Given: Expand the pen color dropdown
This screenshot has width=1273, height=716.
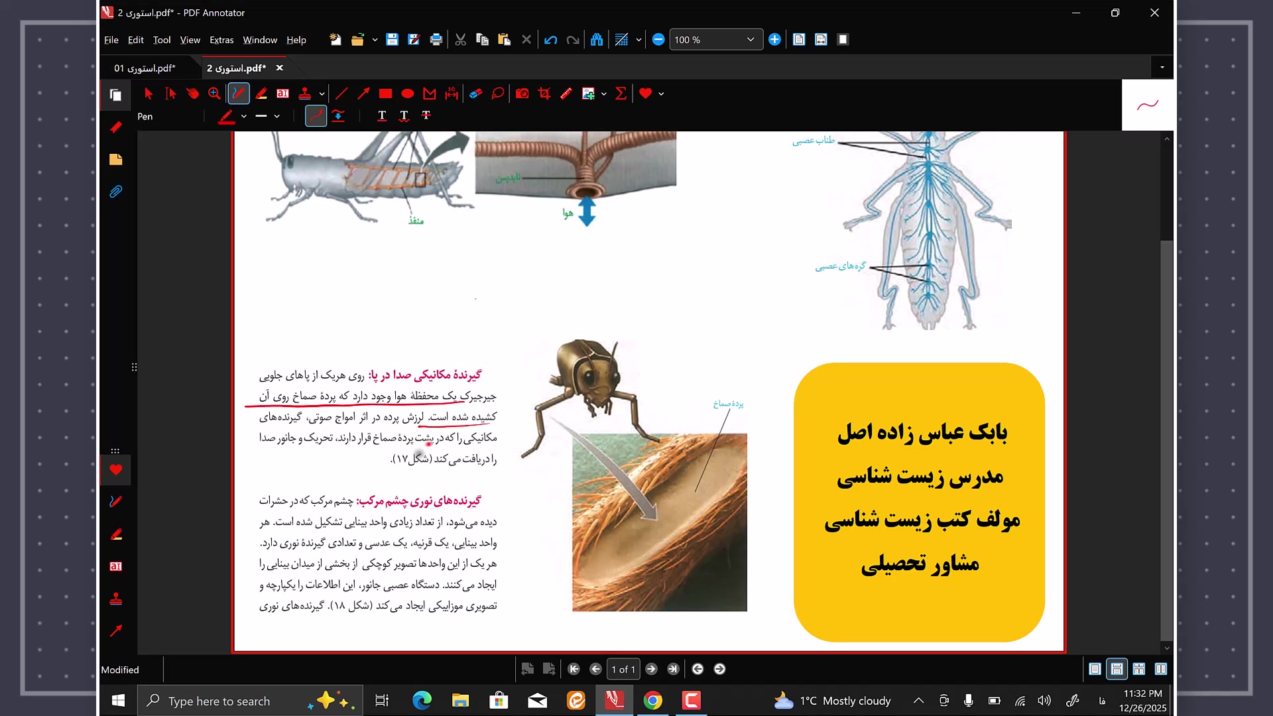Looking at the screenshot, I should pos(244,116).
